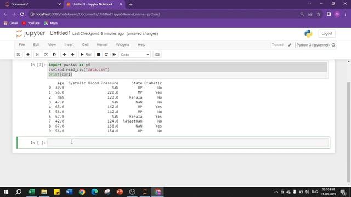The width and height of the screenshot is (351, 197).
Task: Cut selected cells with scissors icon
Action: [x=37, y=55]
